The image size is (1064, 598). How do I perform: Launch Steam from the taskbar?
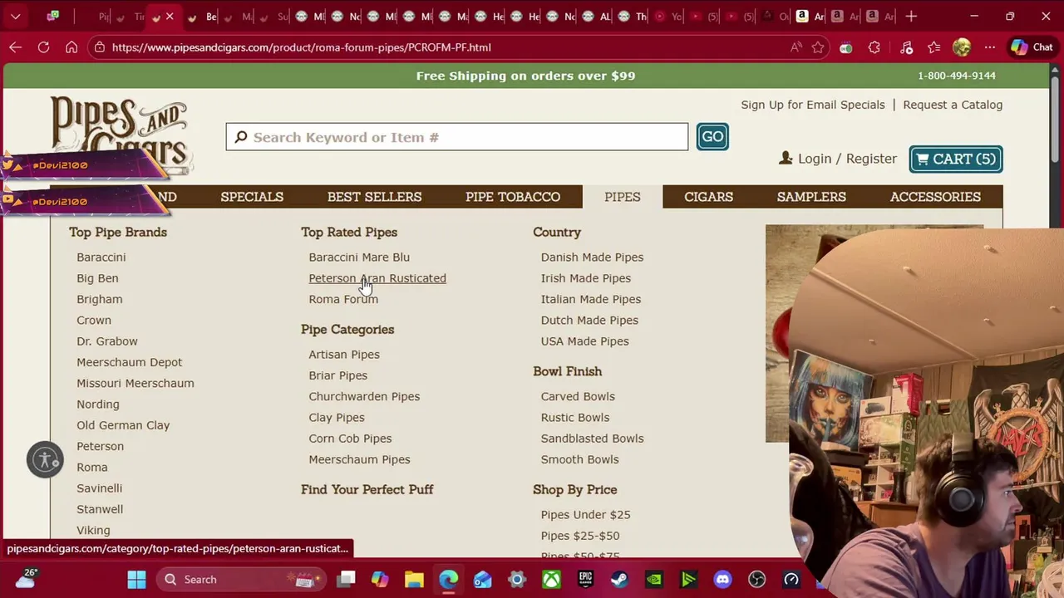619,579
